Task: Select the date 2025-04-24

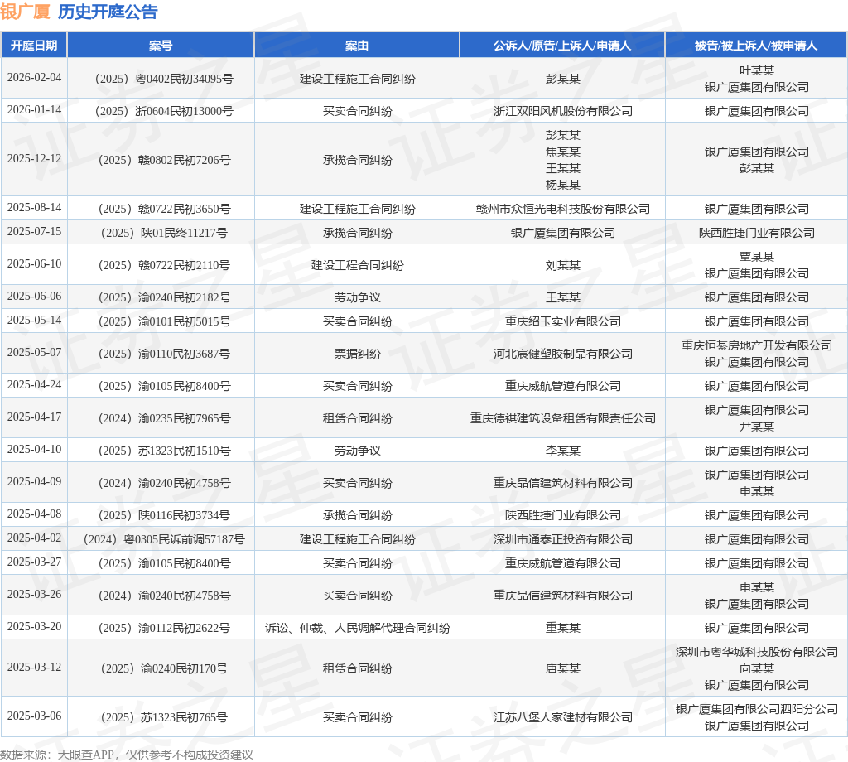Action: pyautogui.click(x=34, y=385)
